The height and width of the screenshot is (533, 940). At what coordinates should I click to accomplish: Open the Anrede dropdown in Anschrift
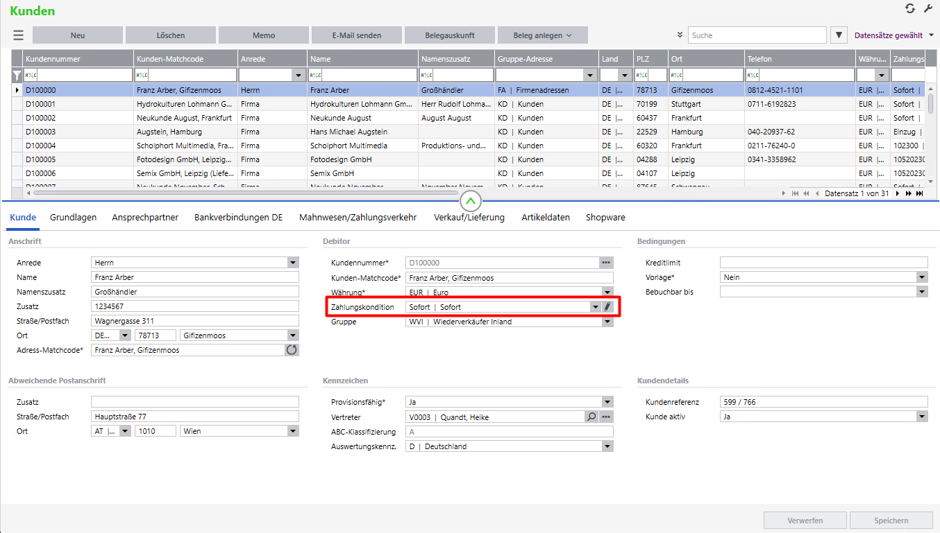click(293, 263)
